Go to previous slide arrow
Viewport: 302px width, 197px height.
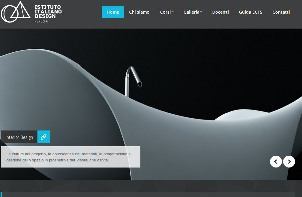click(x=276, y=162)
